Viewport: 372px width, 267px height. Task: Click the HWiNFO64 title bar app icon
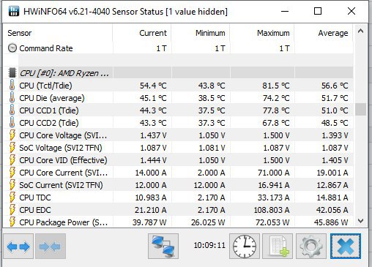(14, 11)
